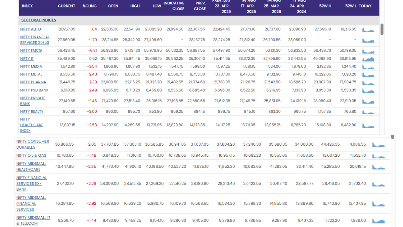The width and height of the screenshot is (403, 227).
Task: Open today's sparkline chart for NIFTY MEDIA
Action: [368, 67]
